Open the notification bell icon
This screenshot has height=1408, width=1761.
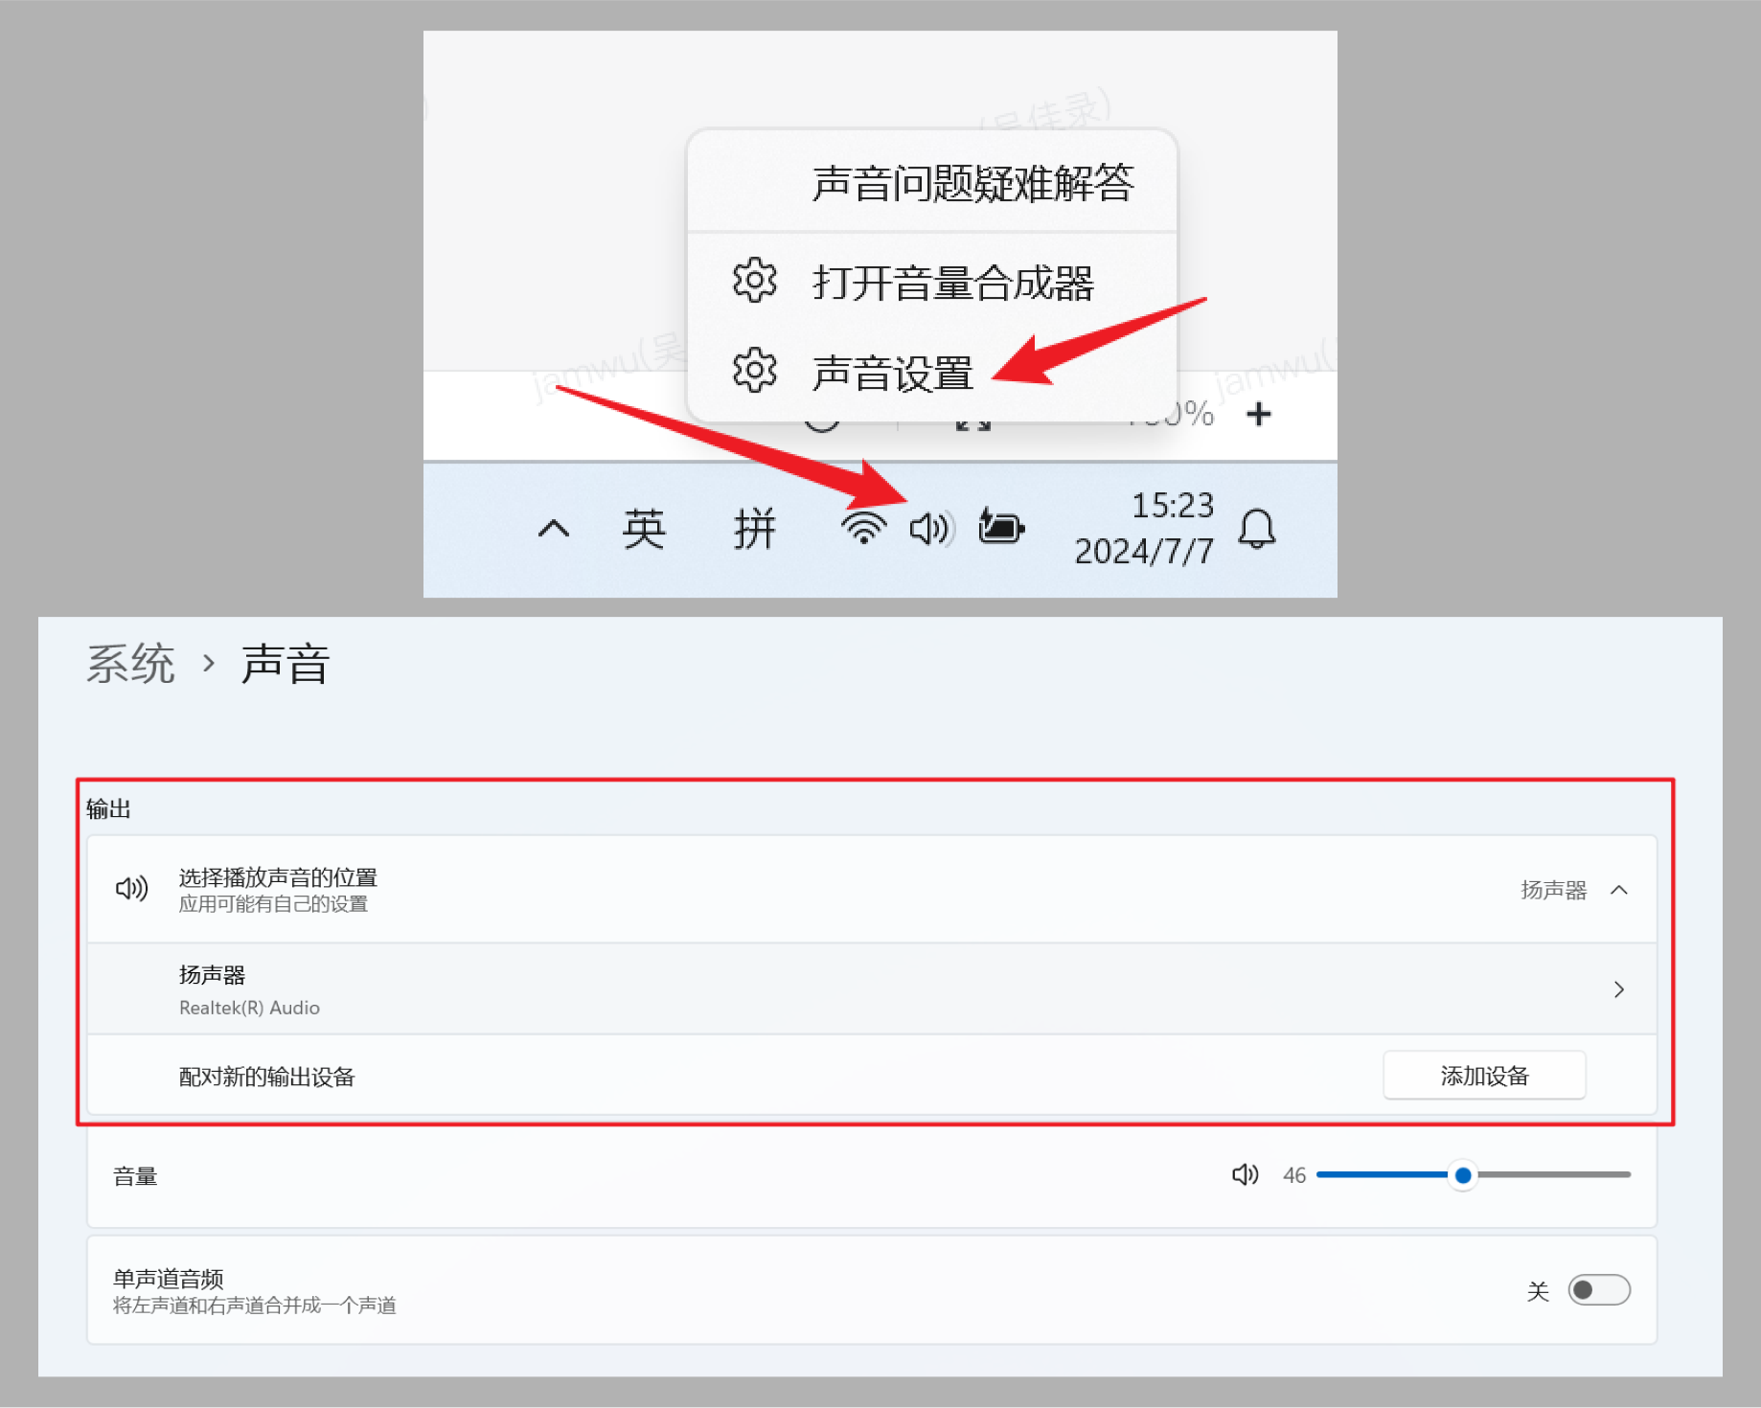[x=1257, y=529]
